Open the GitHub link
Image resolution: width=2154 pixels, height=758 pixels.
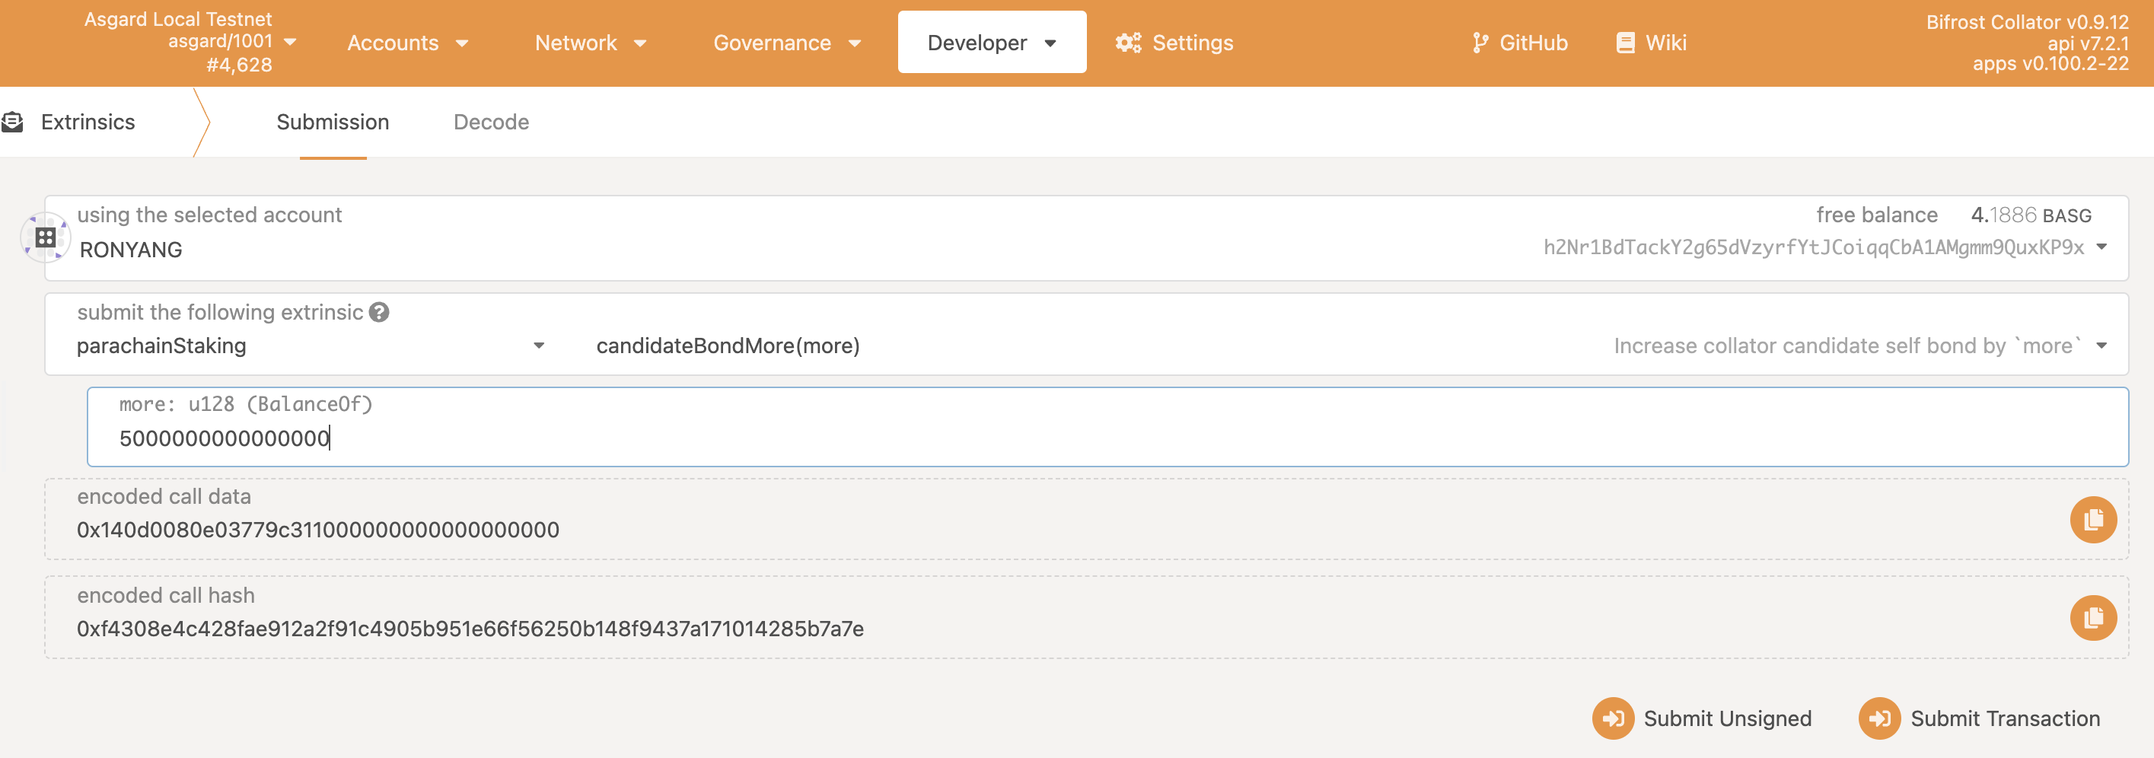coord(1519,43)
